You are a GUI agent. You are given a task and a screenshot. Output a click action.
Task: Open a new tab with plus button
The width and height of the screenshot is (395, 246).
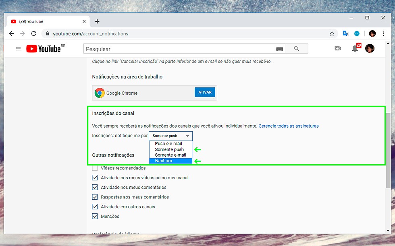[x=97, y=21]
